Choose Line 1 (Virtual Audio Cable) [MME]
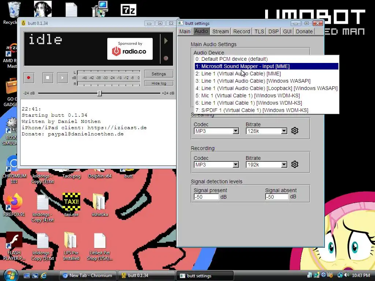 pos(267,74)
